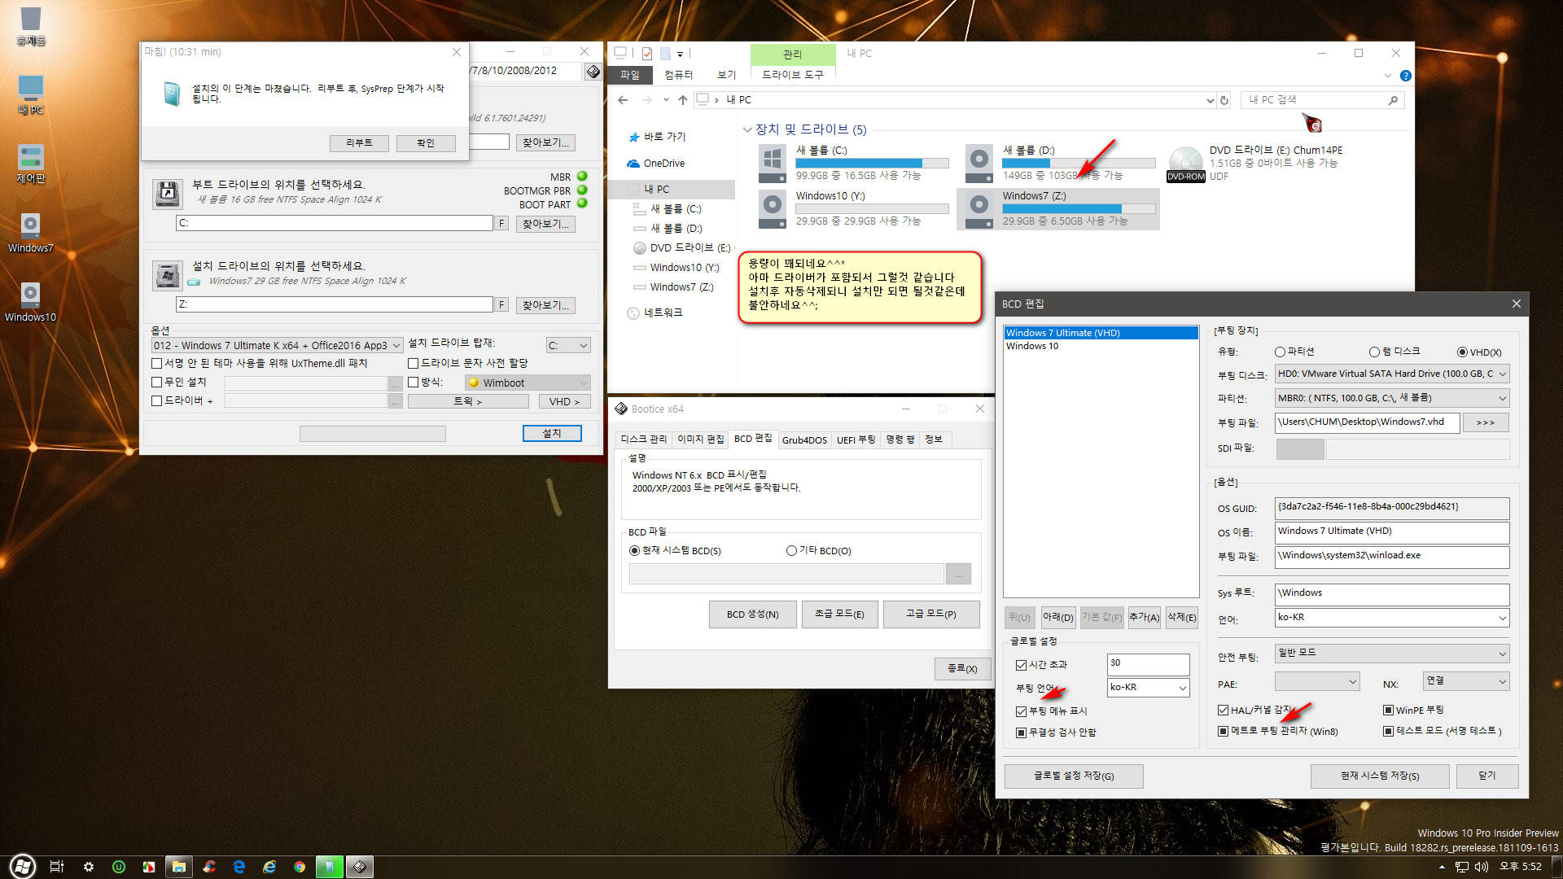
Task: Switch to the Grub4DOS tab
Action: point(804,439)
